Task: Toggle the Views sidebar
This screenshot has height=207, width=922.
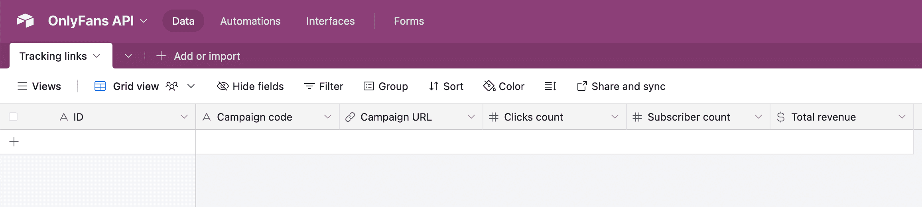Action: coord(39,86)
